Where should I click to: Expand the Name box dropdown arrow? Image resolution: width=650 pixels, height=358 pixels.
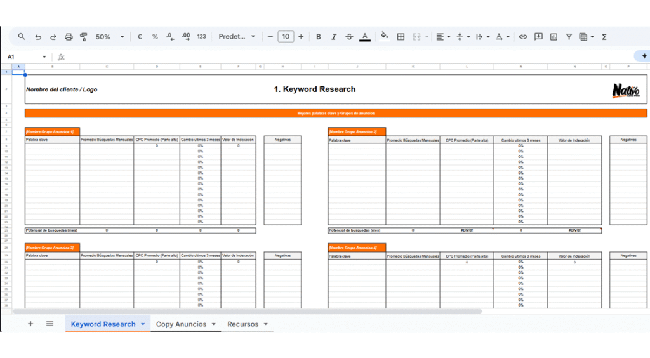click(x=44, y=56)
